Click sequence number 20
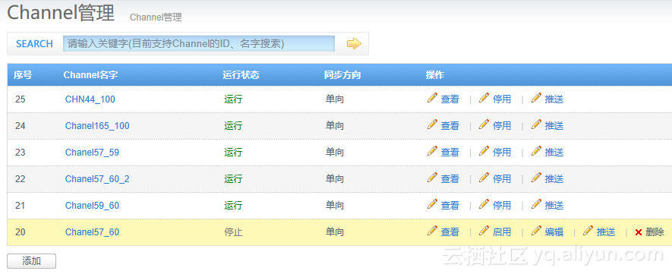This screenshot has width=672, height=274. [21, 232]
